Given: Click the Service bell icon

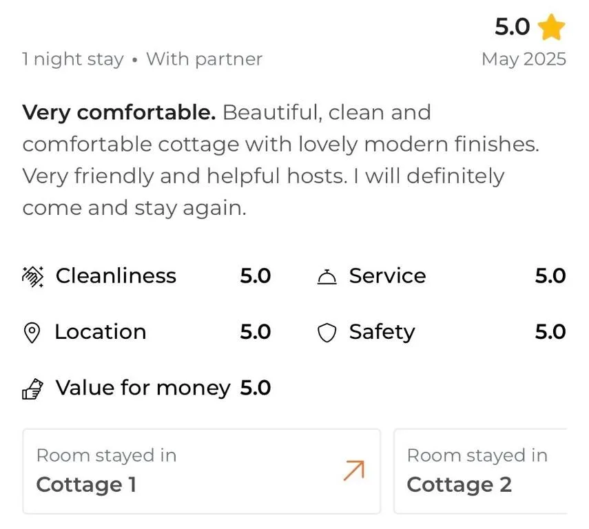Looking at the screenshot, I should tap(328, 276).
